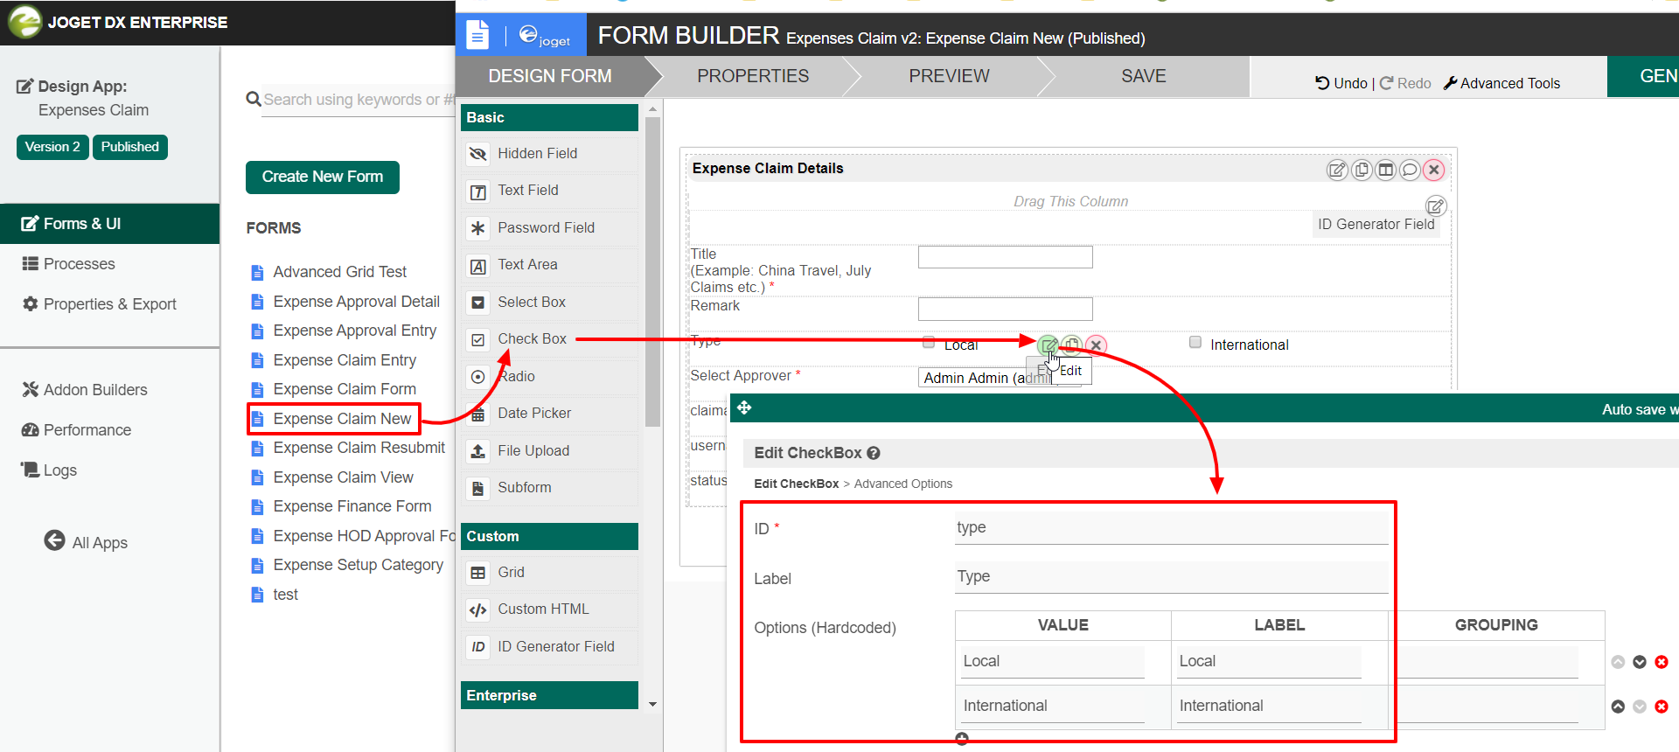Click the Save step
The image size is (1679, 752).
[x=1144, y=76]
